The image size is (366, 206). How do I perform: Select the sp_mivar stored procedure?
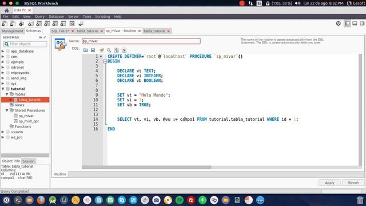(26, 116)
